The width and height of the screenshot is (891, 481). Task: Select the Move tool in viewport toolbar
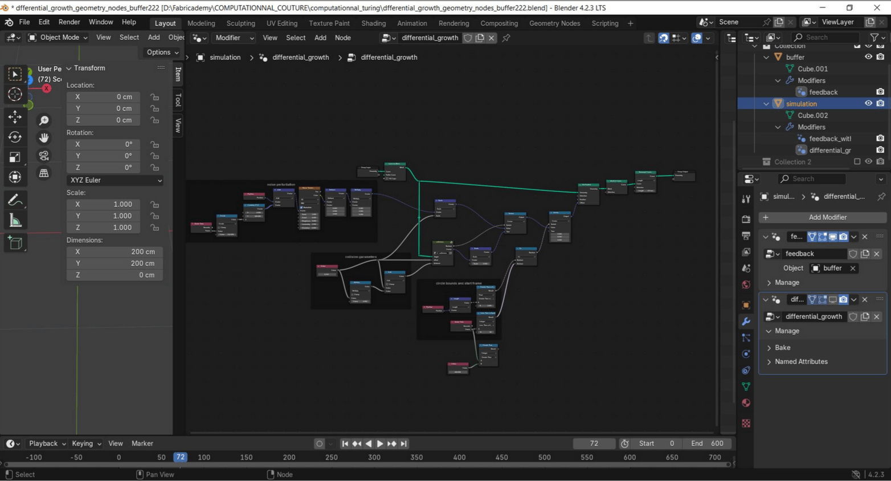15,117
